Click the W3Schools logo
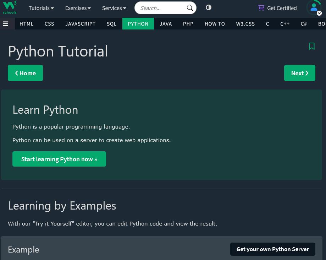This screenshot has height=260, width=326. tap(10, 8)
